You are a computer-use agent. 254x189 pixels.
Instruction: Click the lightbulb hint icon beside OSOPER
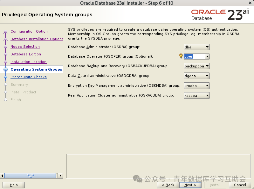[181, 56]
